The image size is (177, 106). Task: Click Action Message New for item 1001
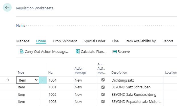[x=85, y=87]
